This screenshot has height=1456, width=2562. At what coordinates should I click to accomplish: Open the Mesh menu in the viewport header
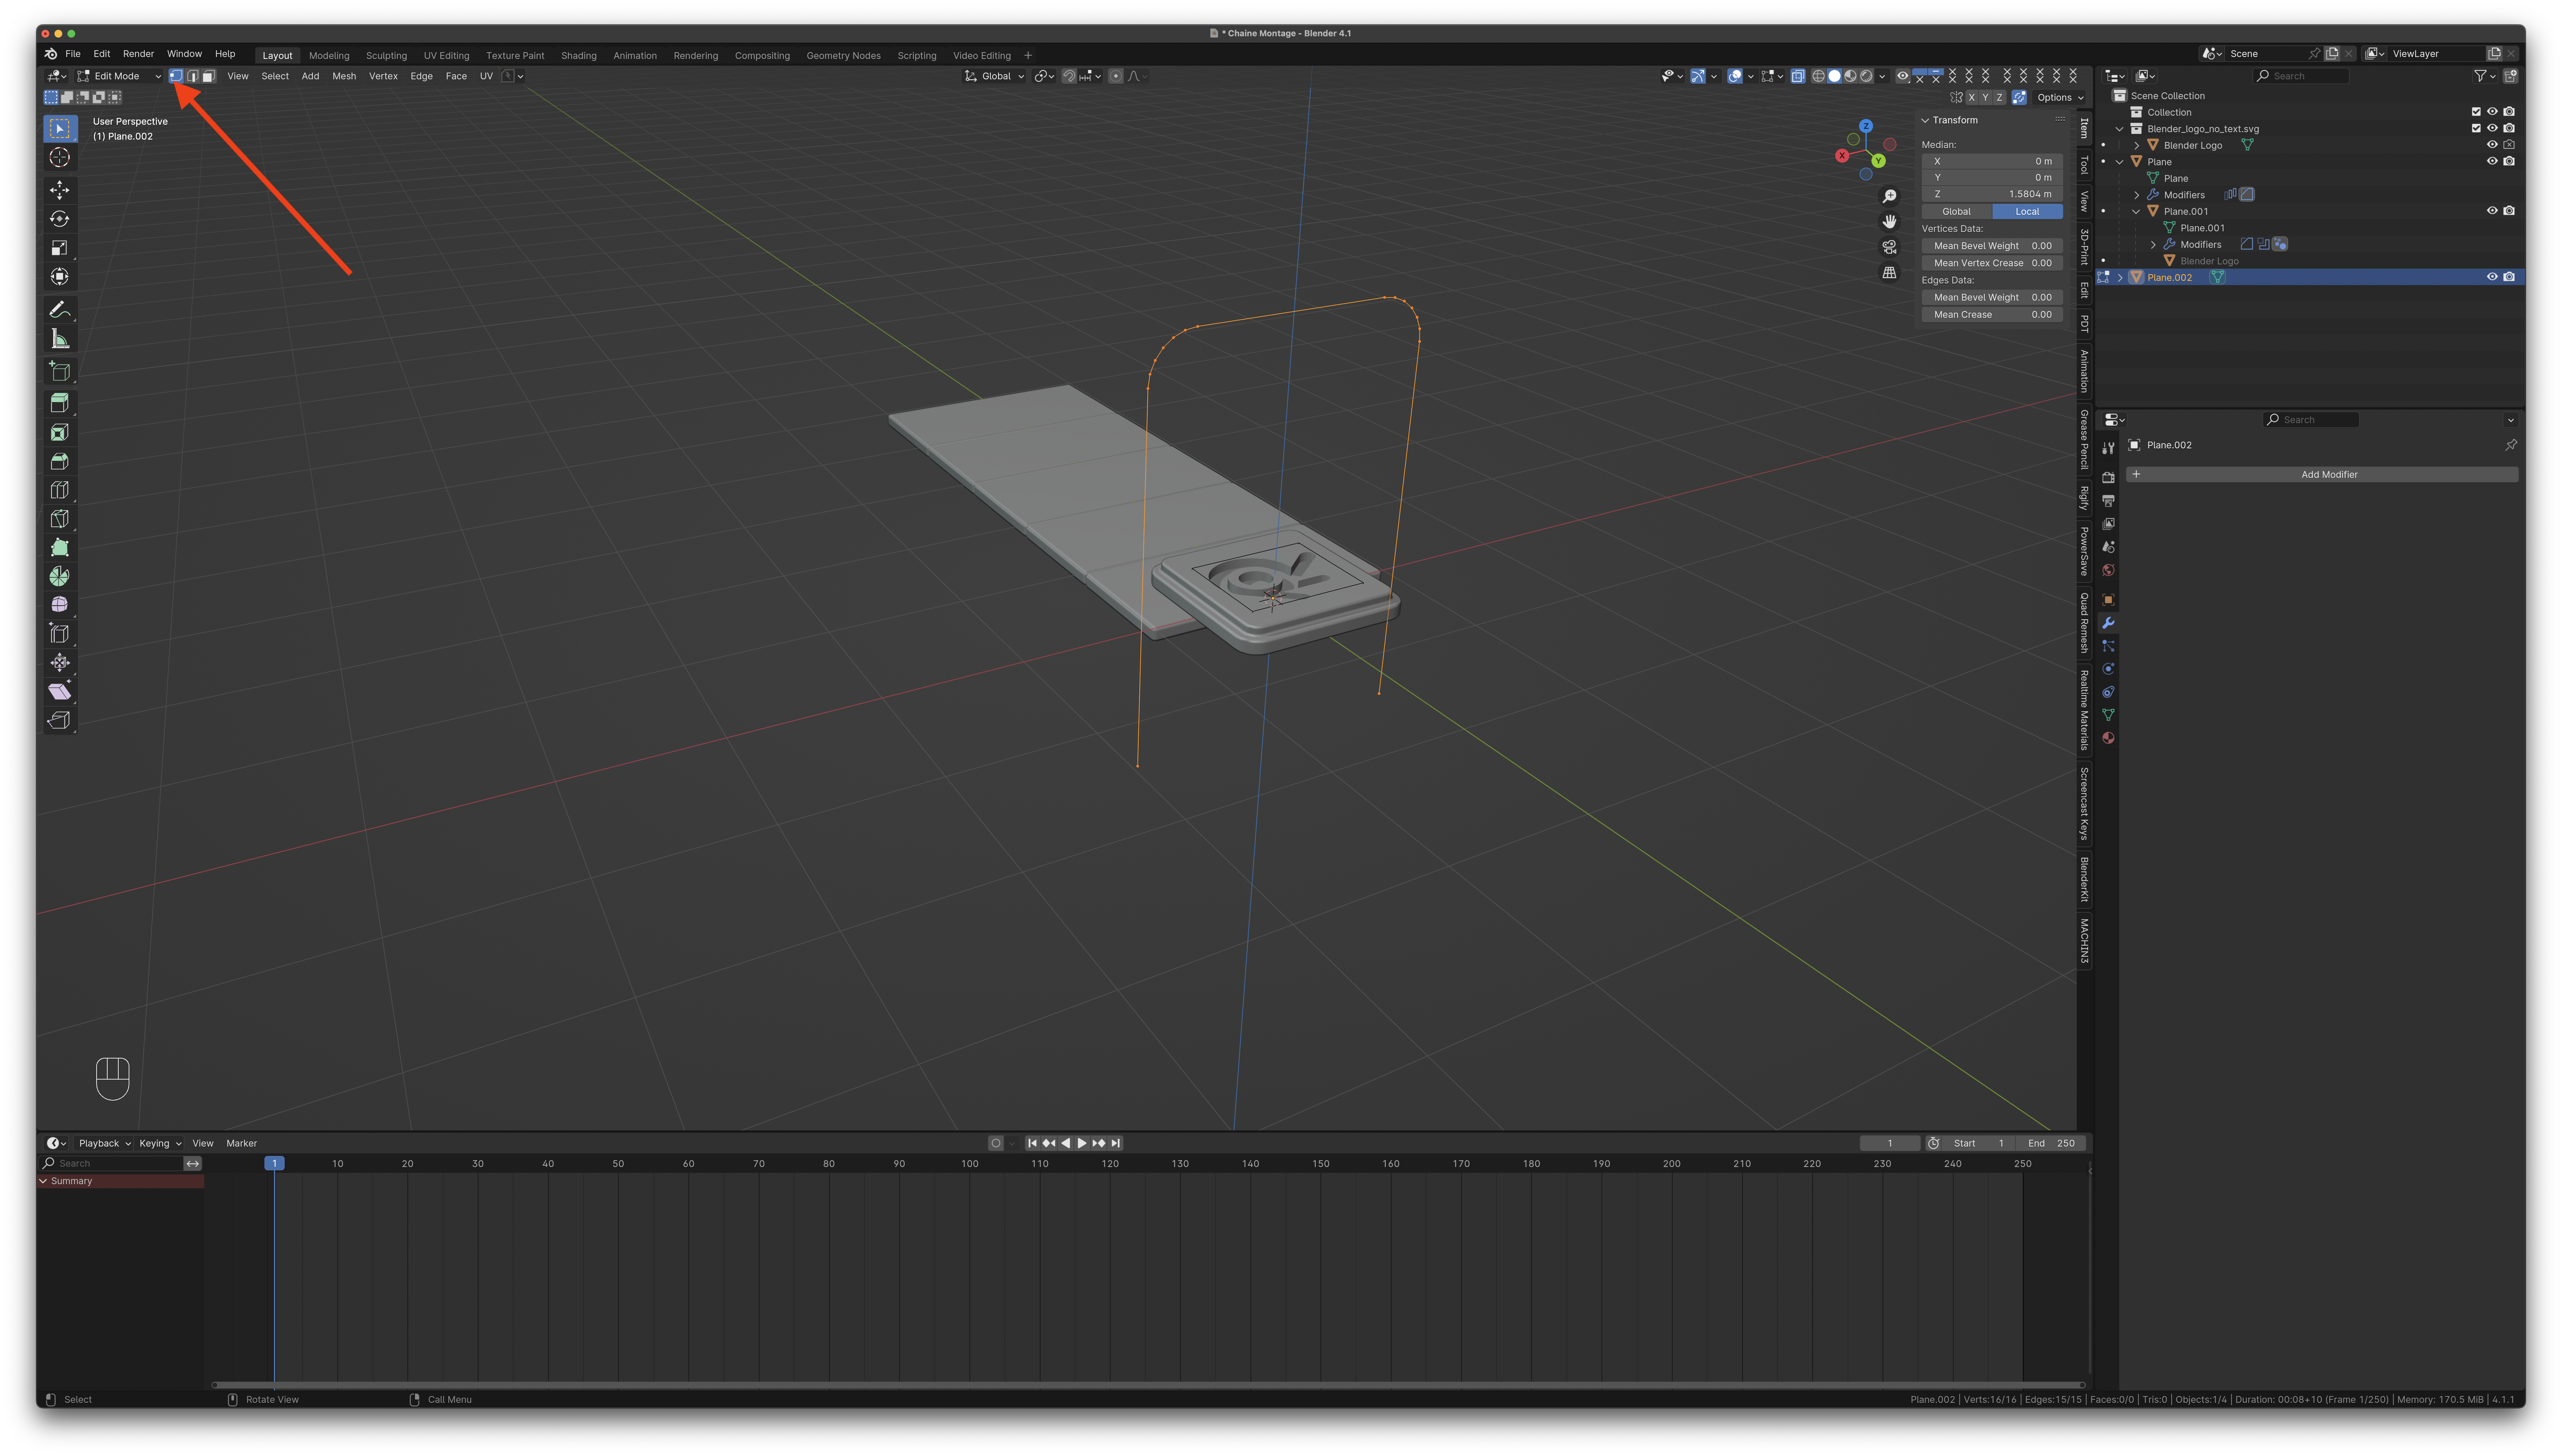[x=344, y=76]
